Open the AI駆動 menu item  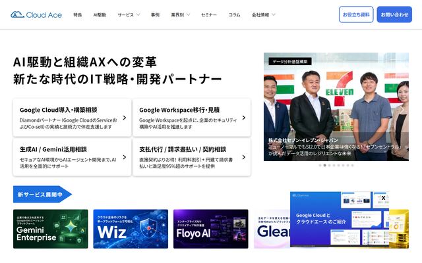pyautogui.click(x=100, y=14)
